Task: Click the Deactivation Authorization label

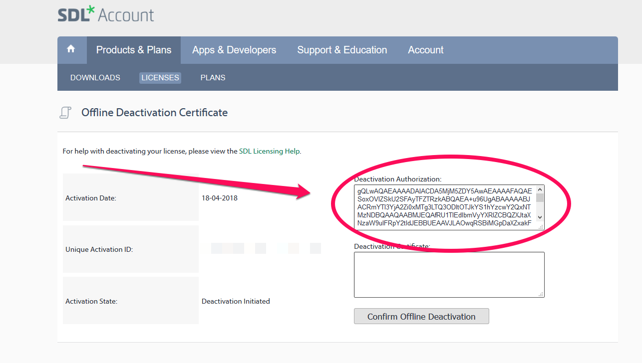Action: (398, 179)
